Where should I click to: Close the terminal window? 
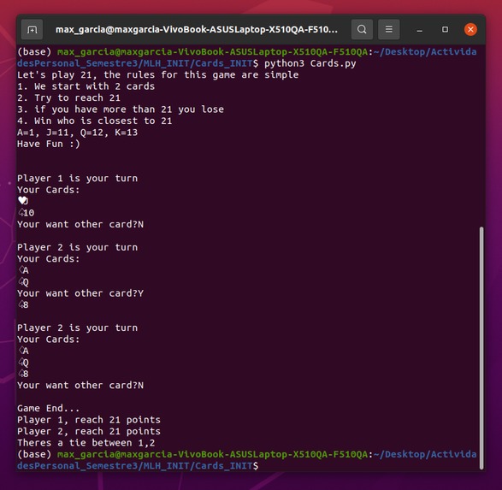click(x=470, y=29)
